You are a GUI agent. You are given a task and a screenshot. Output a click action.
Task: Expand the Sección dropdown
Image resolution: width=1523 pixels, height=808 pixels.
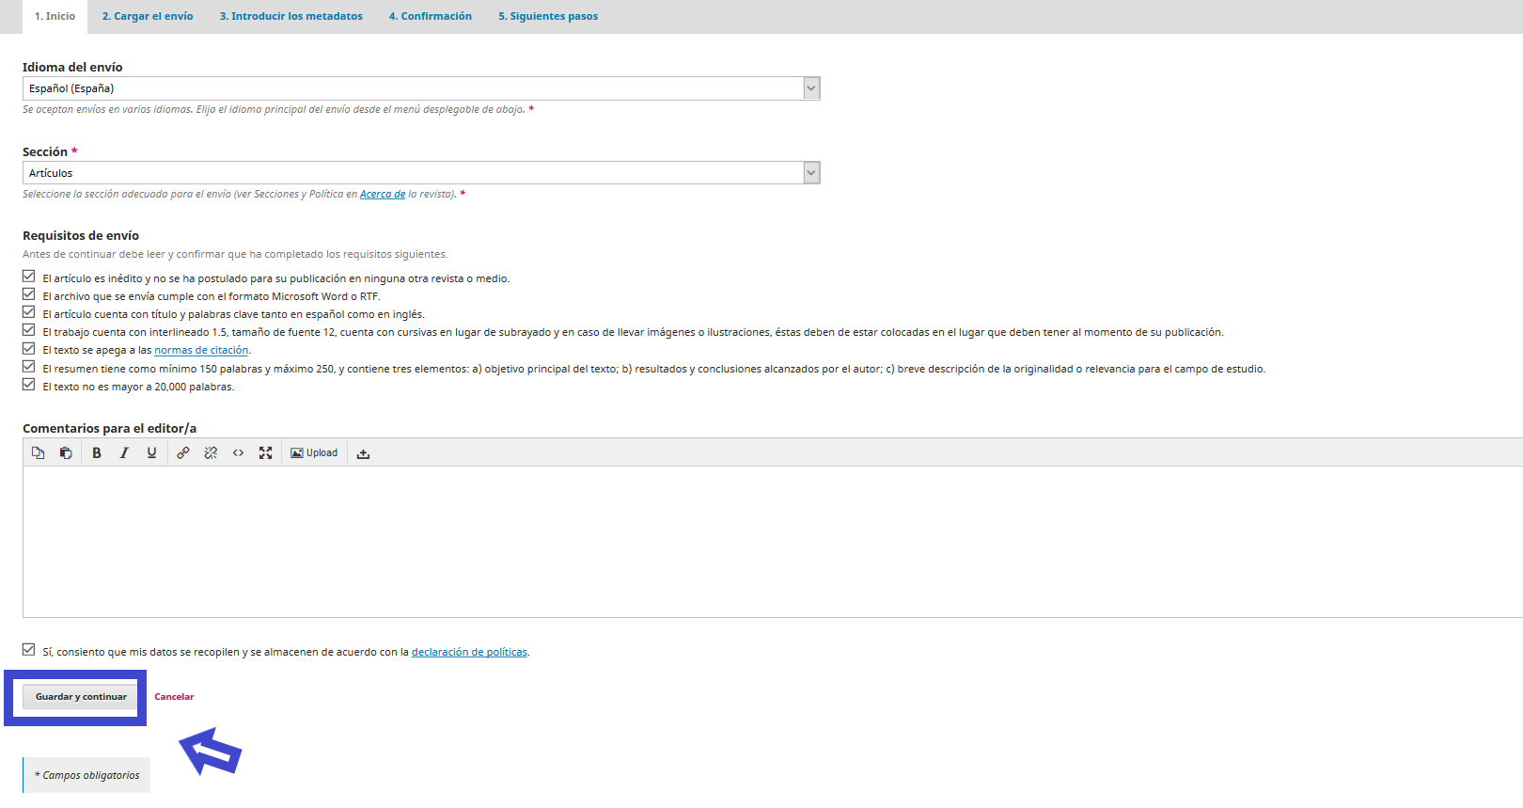[421, 173]
